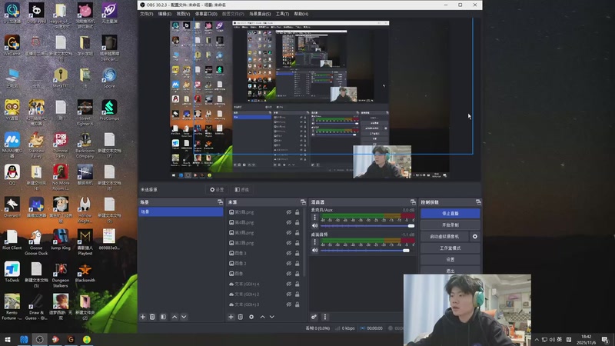Click 启动虚拟摄像机 button

pyautogui.click(x=445, y=237)
